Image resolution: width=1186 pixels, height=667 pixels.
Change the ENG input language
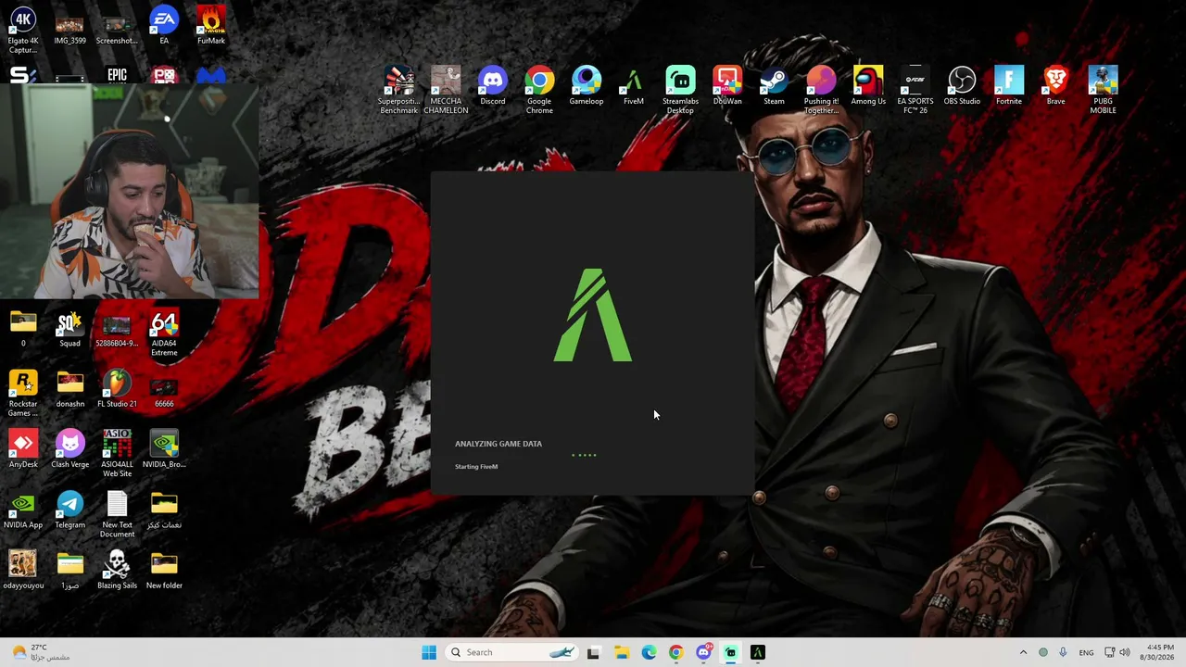[1086, 652]
